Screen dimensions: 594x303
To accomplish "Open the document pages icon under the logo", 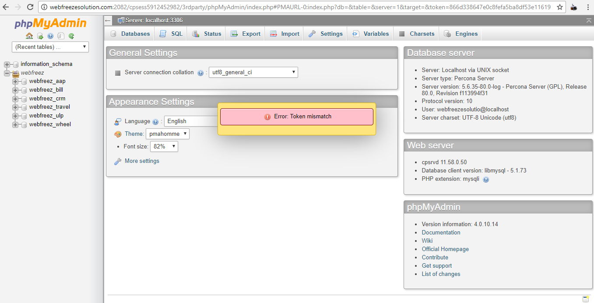I will 61,36.
